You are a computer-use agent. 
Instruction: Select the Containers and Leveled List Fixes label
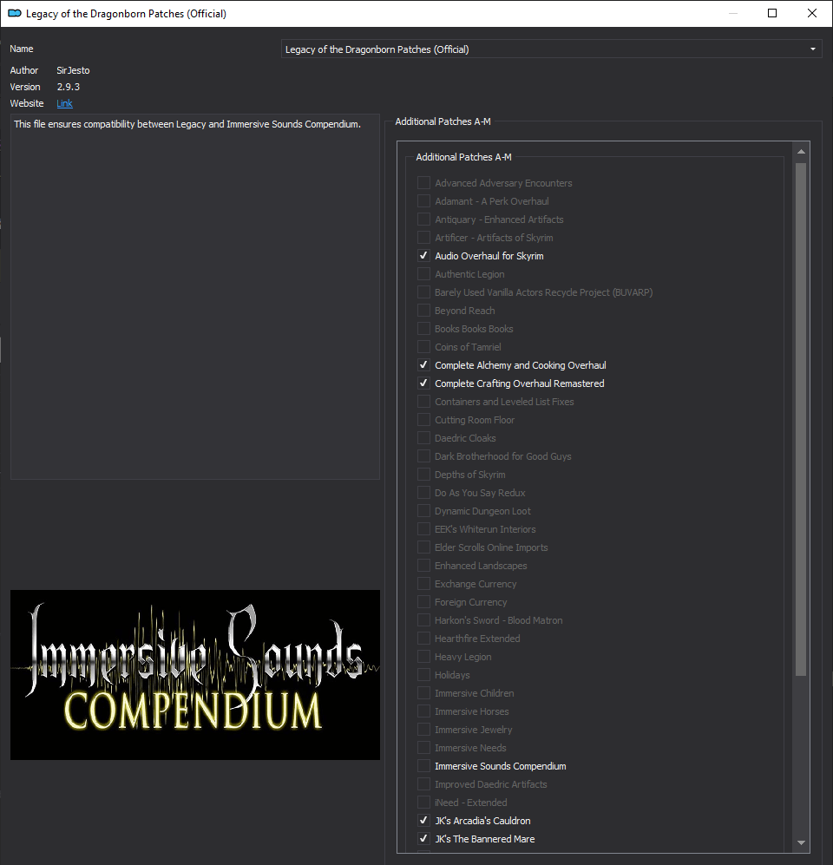pos(504,402)
